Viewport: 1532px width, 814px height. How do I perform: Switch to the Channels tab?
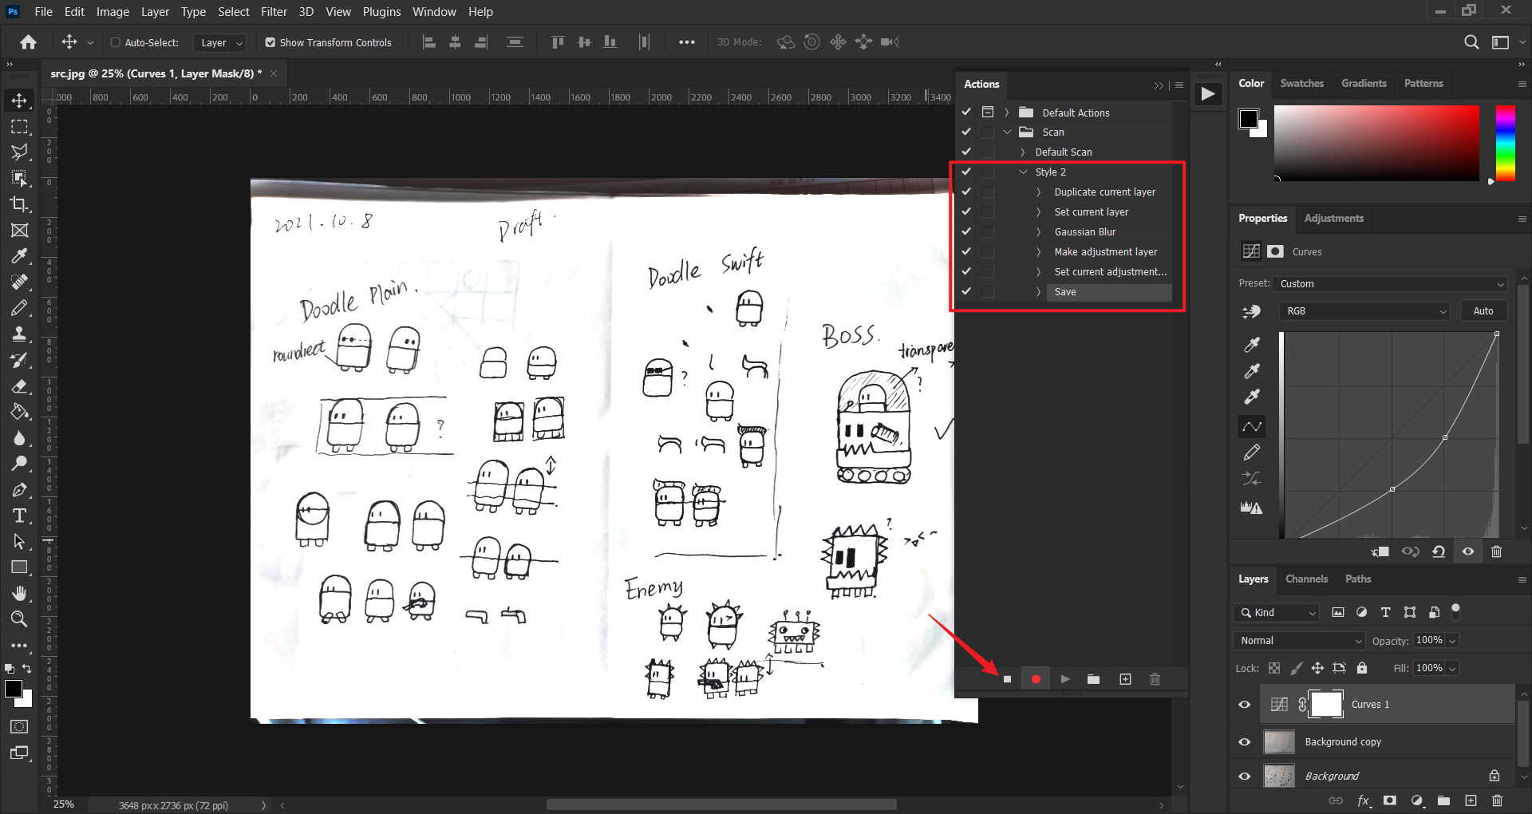pyautogui.click(x=1306, y=579)
